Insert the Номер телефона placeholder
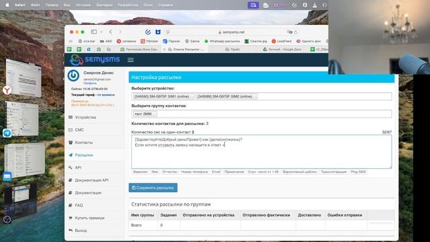The height and width of the screenshot is (242, 430). point(194,172)
